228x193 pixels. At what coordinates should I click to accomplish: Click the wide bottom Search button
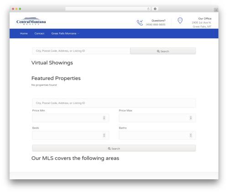(114, 148)
